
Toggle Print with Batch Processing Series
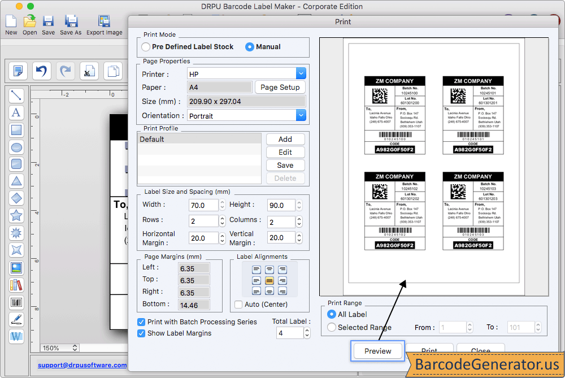pyautogui.click(x=141, y=322)
